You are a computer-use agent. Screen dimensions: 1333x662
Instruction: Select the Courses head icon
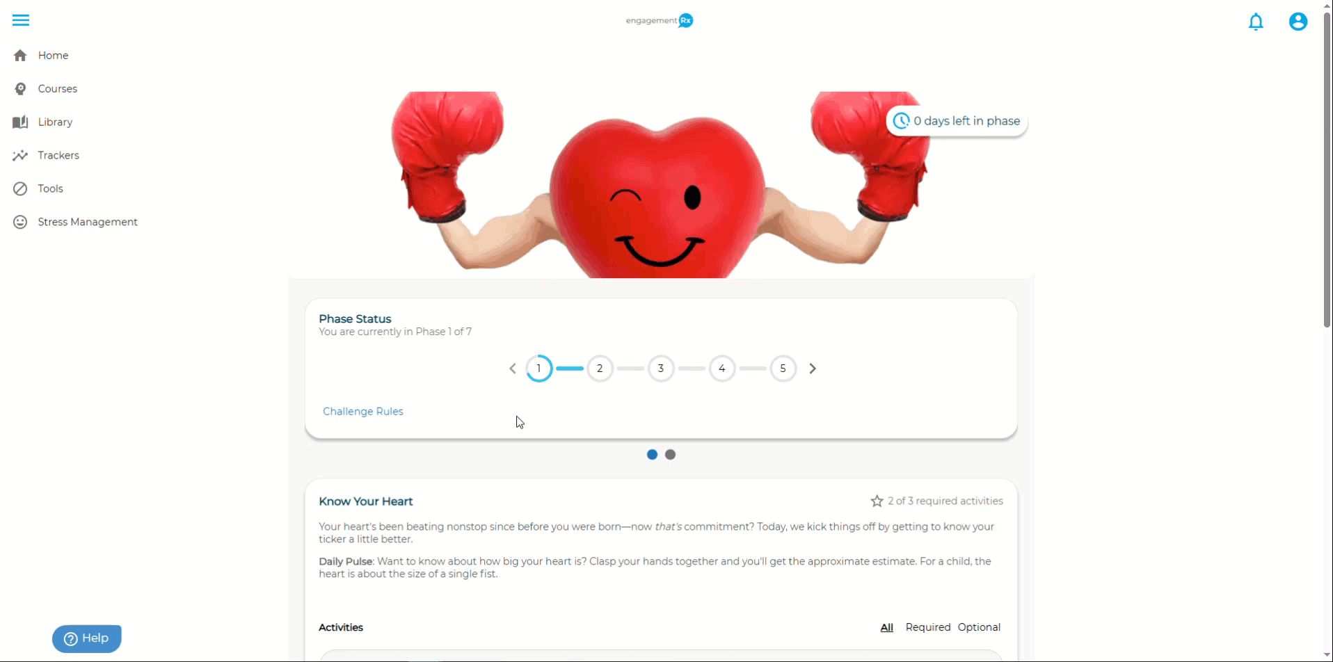20,89
